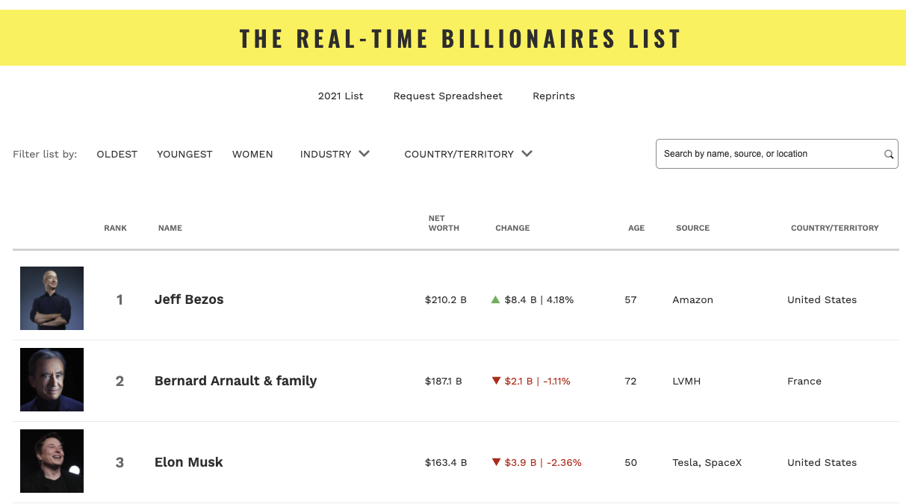
Task: Click red down arrow in Musk row
Action: click(495, 462)
